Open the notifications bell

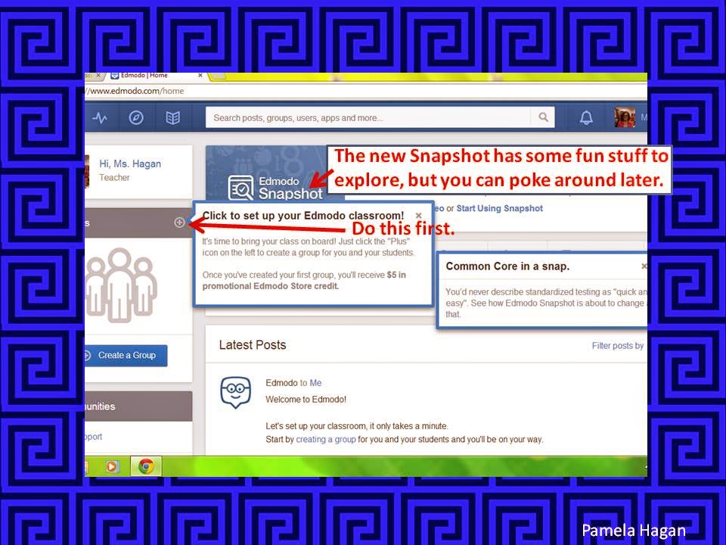coord(586,118)
